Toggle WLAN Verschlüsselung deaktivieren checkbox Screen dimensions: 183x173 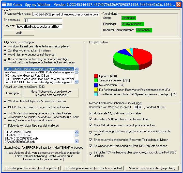click(5, 113)
